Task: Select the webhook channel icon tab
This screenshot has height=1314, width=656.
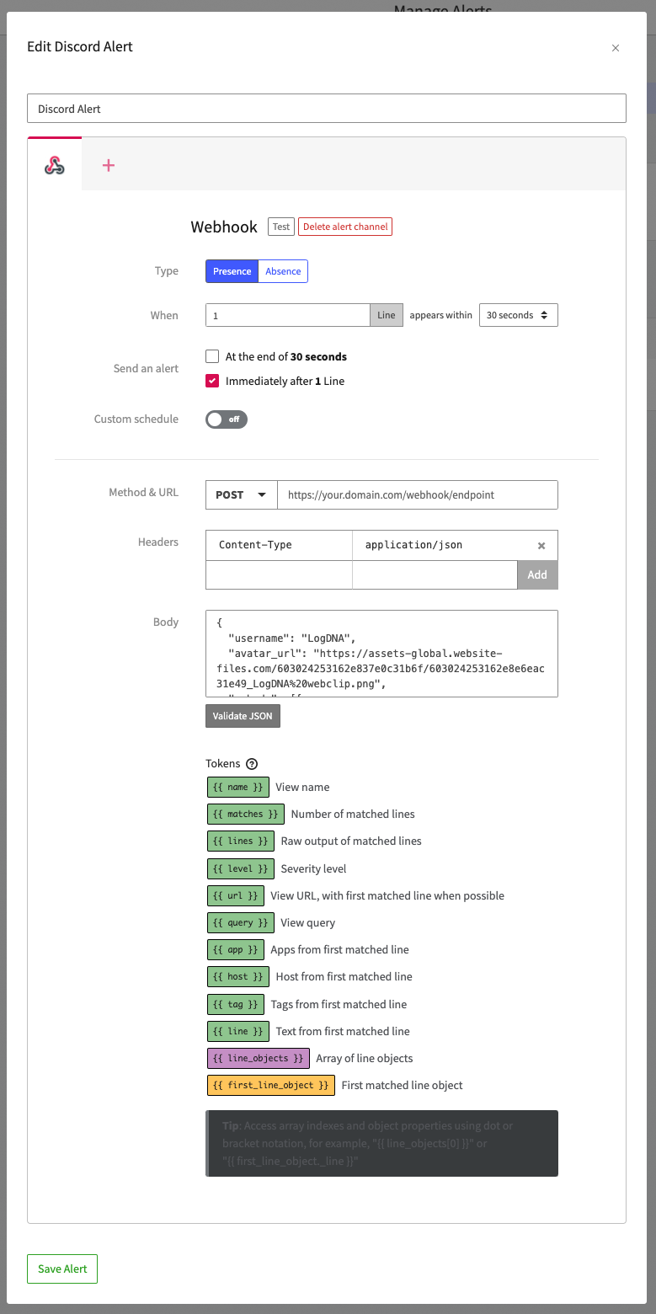Action: pyautogui.click(x=54, y=165)
